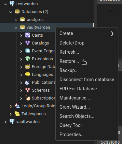Click the Languages speech-bubble icon

[28, 74]
